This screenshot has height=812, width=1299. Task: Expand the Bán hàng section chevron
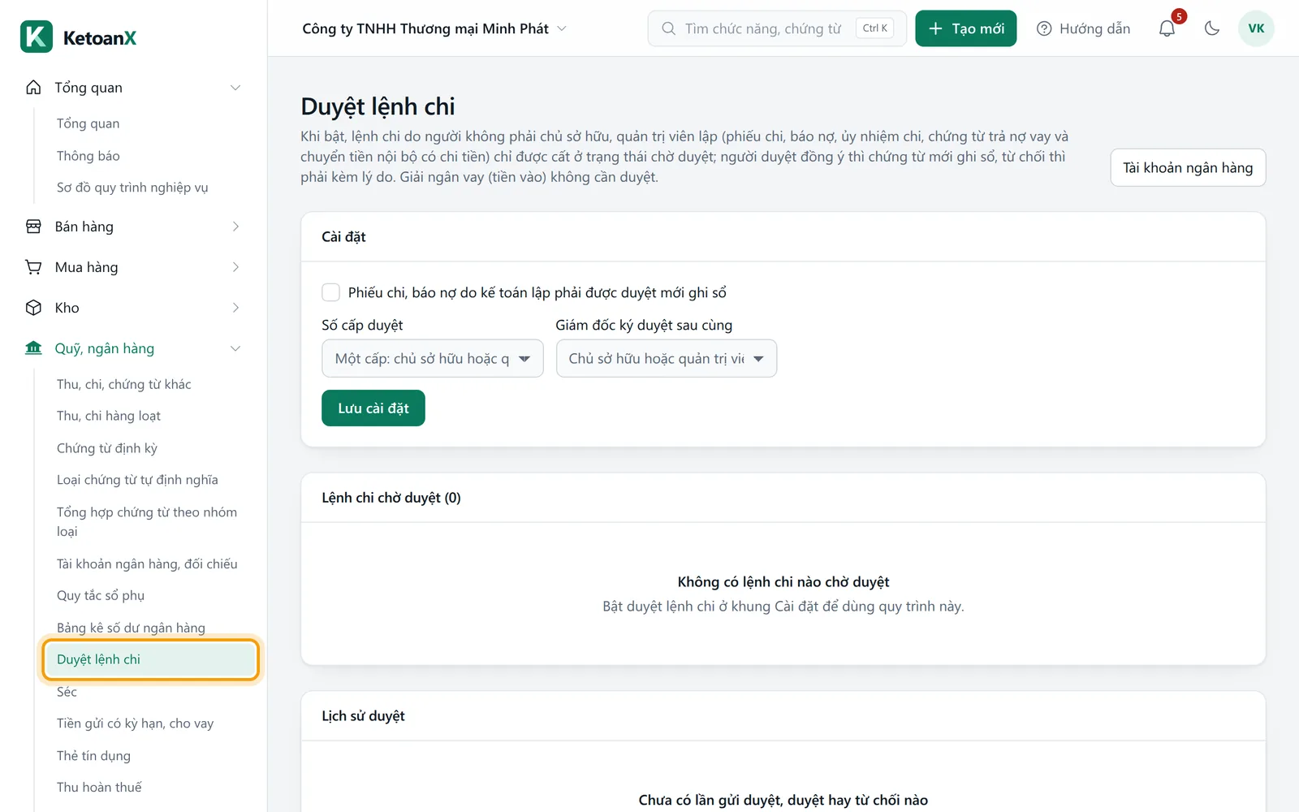(x=235, y=227)
